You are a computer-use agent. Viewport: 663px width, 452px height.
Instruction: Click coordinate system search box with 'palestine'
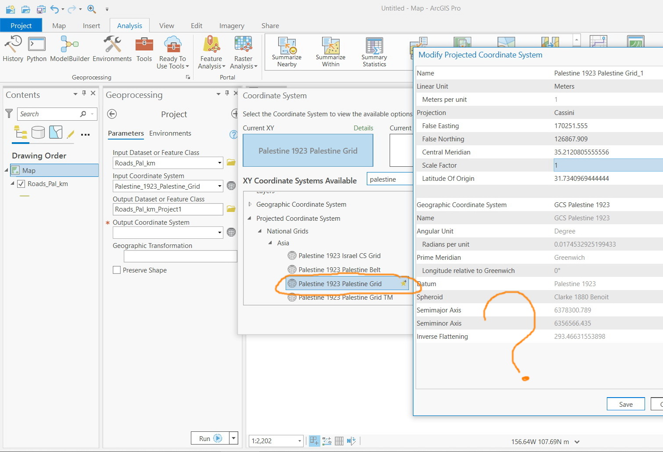(x=390, y=179)
